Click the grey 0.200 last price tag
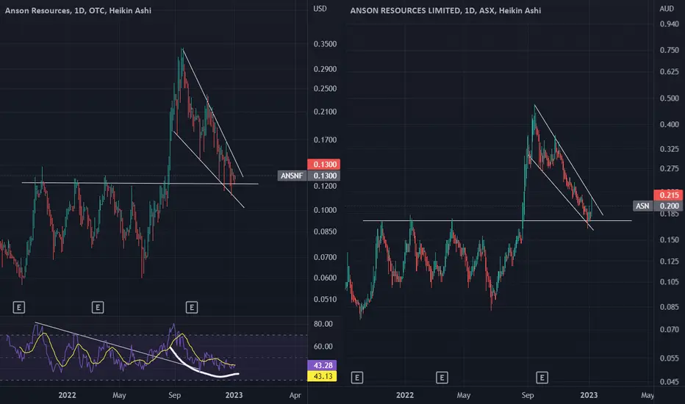This screenshot has width=685, height=404. point(670,206)
